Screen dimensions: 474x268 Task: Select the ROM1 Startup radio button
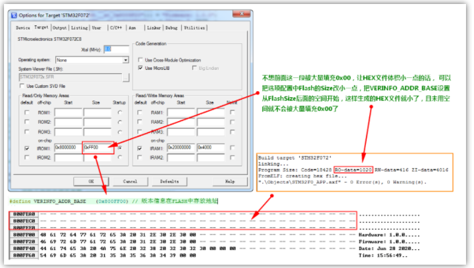[x=120, y=112]
